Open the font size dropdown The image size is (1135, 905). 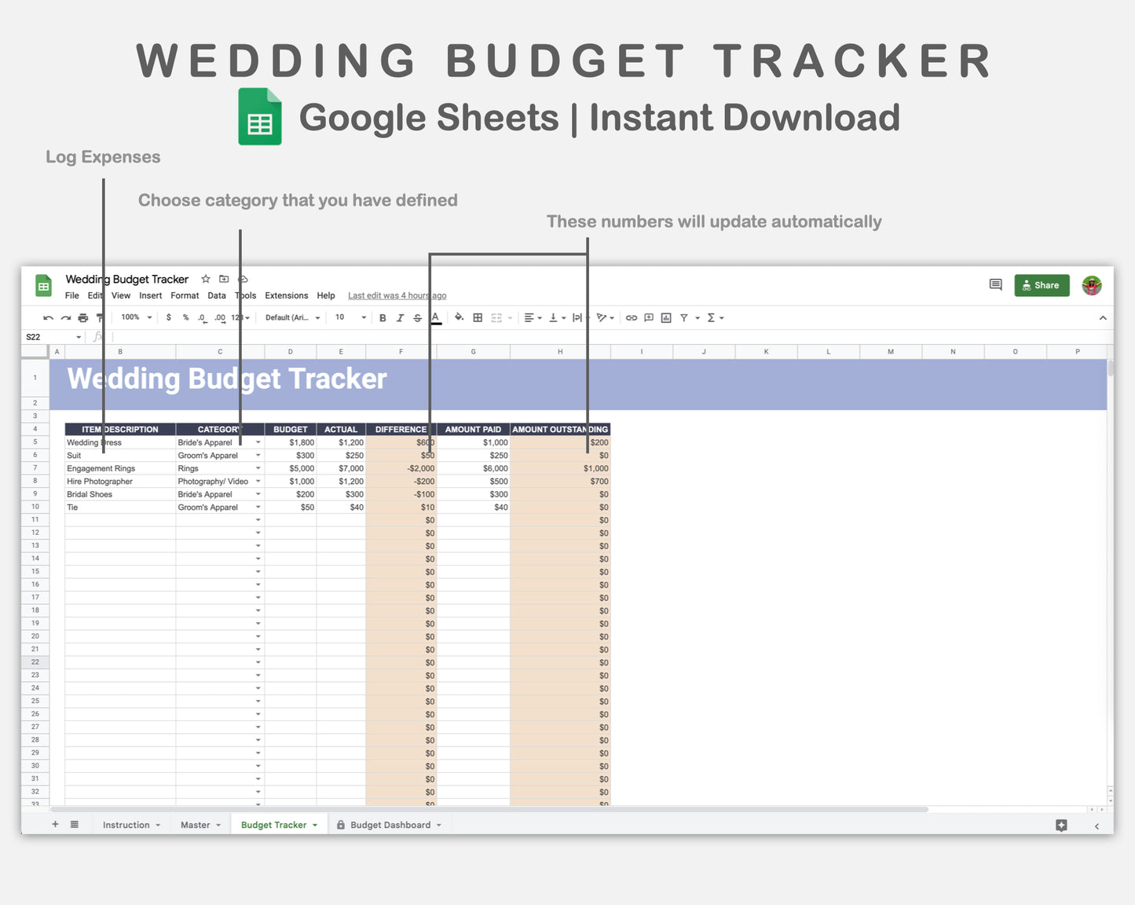(x=346, y=317)
